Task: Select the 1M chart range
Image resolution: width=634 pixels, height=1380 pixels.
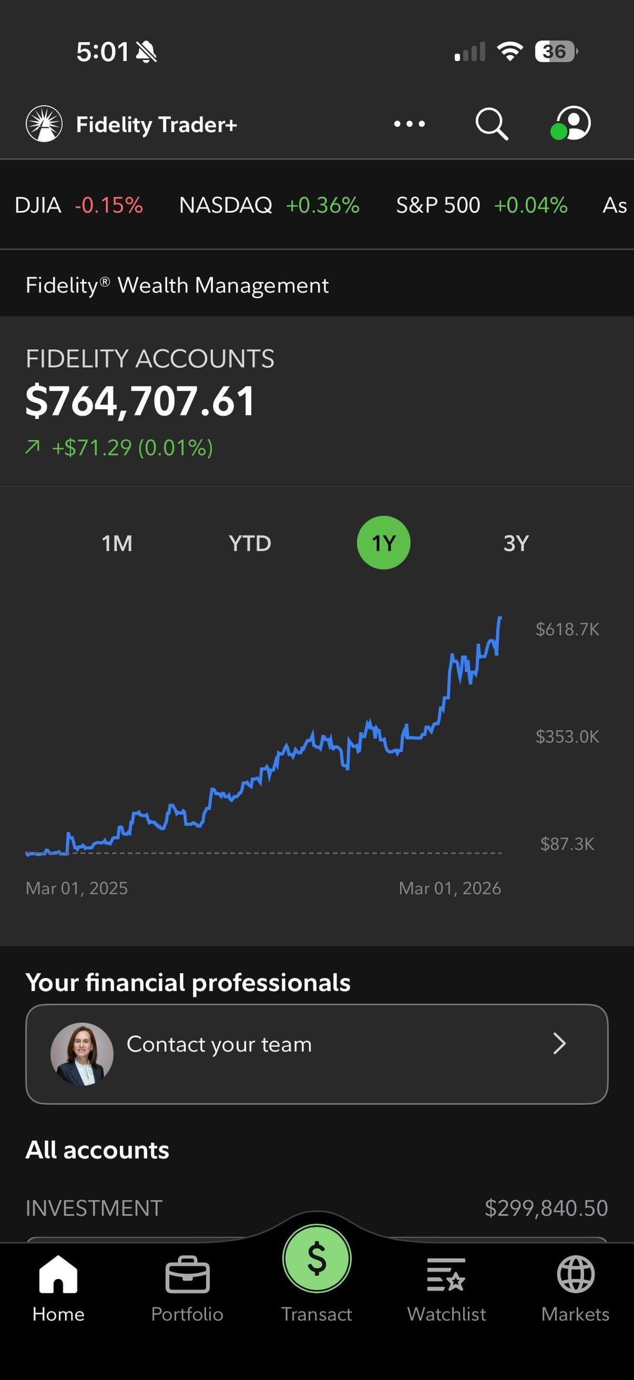Action: coord(117,543)
